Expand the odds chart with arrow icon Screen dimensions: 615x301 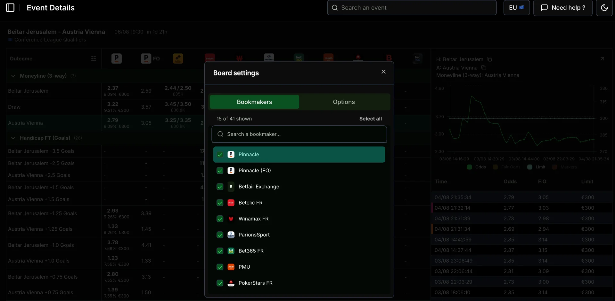click(602, 59)
